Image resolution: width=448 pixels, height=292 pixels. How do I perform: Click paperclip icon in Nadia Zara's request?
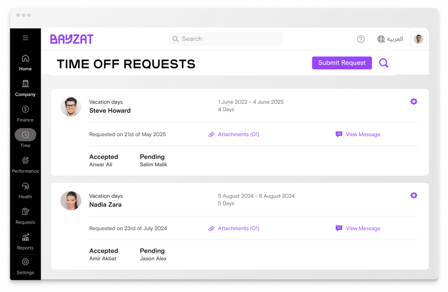(x=211, y=229)
